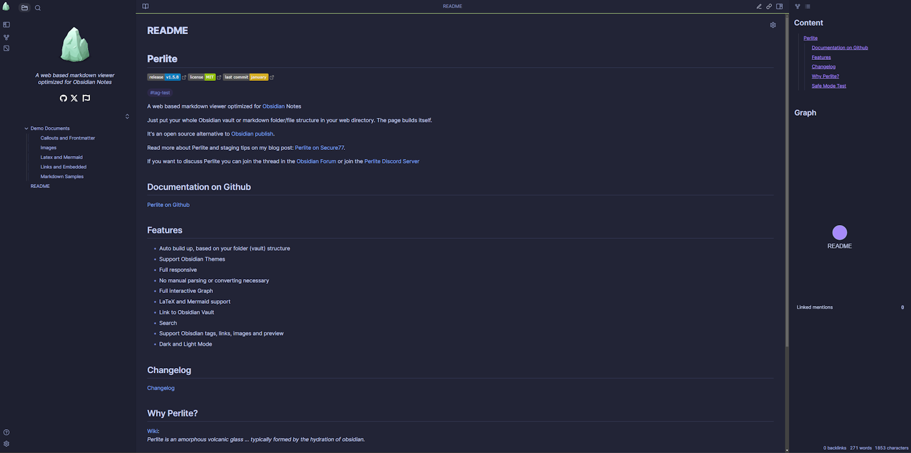Open the Obsidian Forum link
This screenshot has height=453, width=911.
point(316,161)
